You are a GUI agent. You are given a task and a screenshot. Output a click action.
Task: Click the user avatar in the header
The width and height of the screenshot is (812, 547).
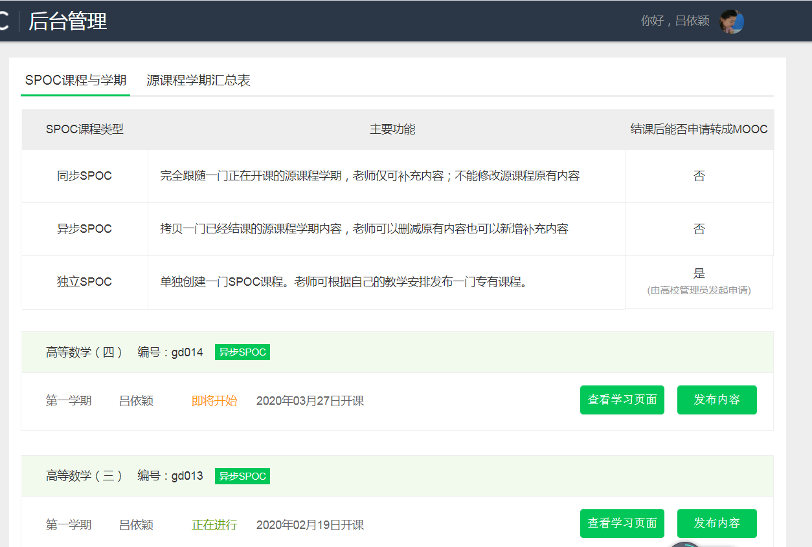pyautogui.click(x=732, y=21)
